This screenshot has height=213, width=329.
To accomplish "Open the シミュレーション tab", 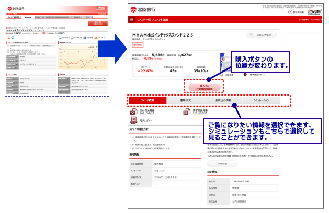I will click(x=261, y=100).
